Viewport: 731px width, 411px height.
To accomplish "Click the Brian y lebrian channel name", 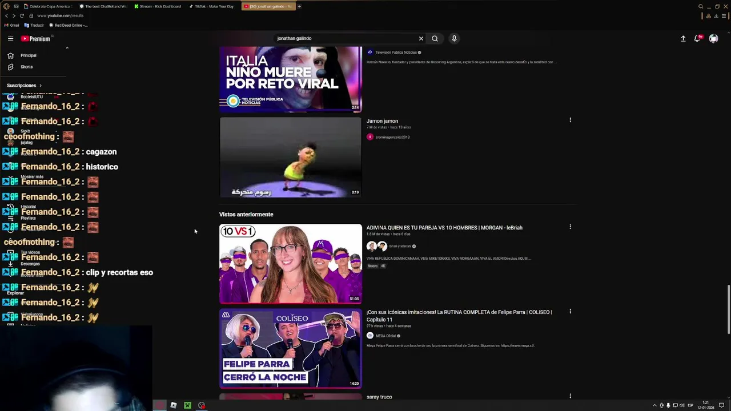I will click(x=400, y=246).
